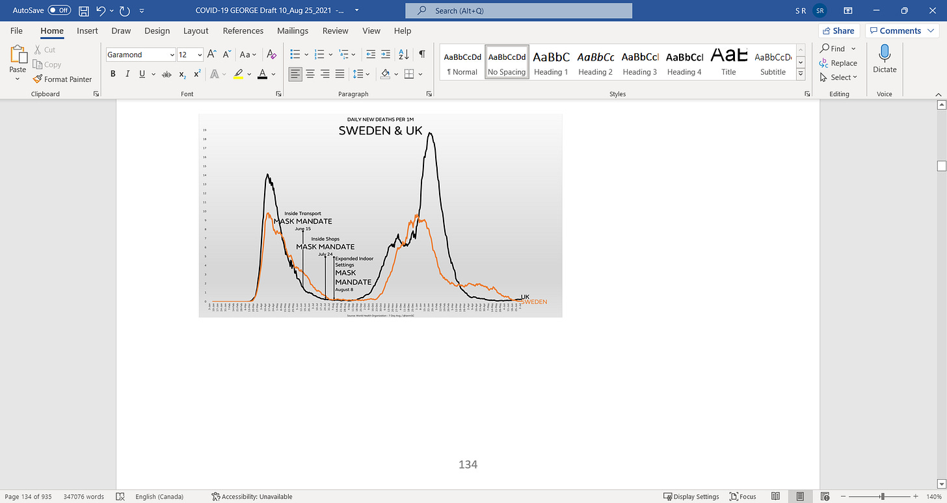
Task: Click the Search box in title bar
Action: pos(518,10)
